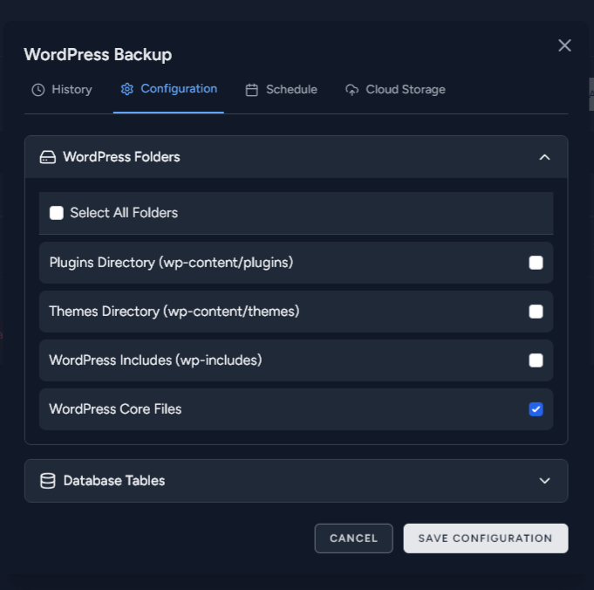Click the 'WordPress Folders' heading text
This screenshot has height=590, width=594.
click(121, 157)
